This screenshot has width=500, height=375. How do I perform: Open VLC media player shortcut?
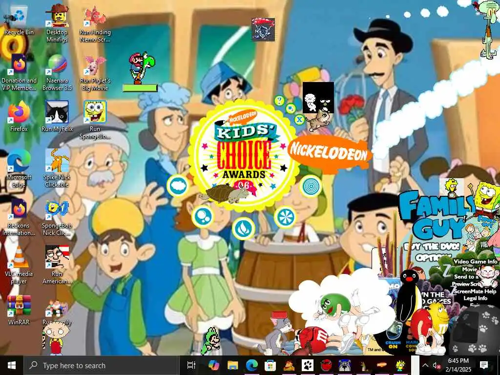(x=19, y=266)
